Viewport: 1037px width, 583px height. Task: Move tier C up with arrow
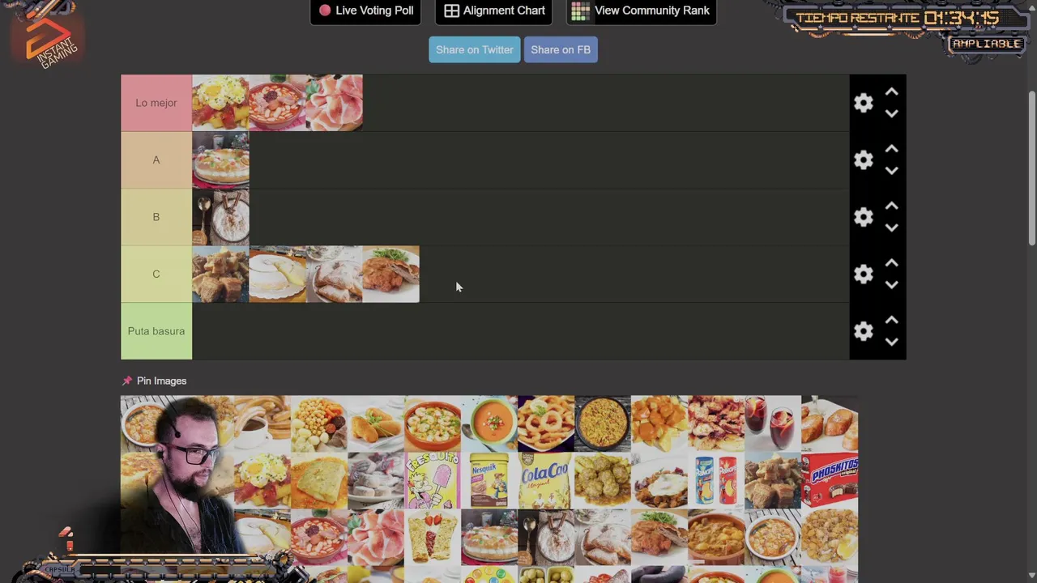[x=891, y=263]
